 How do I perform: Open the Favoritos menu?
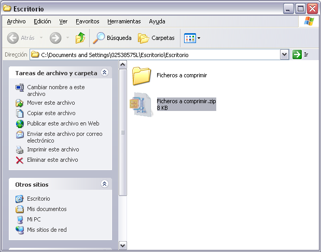tap(88, 21)
